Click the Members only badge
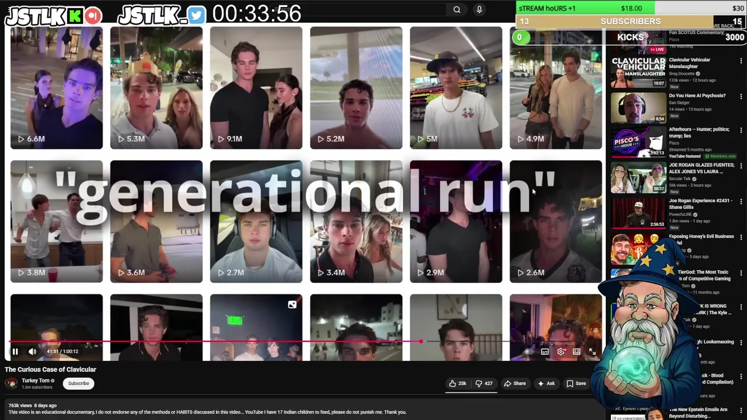747x420 pixels. tap(721, 156)
